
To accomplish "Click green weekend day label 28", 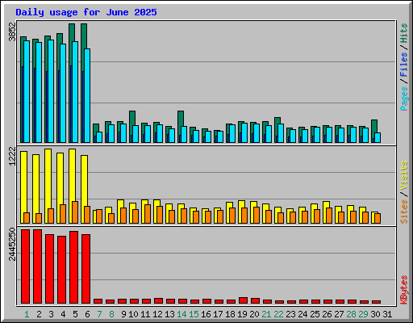I will point(351,314).
